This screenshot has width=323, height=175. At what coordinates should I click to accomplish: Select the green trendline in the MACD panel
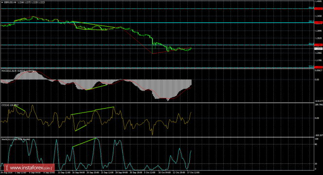(97, 87)
